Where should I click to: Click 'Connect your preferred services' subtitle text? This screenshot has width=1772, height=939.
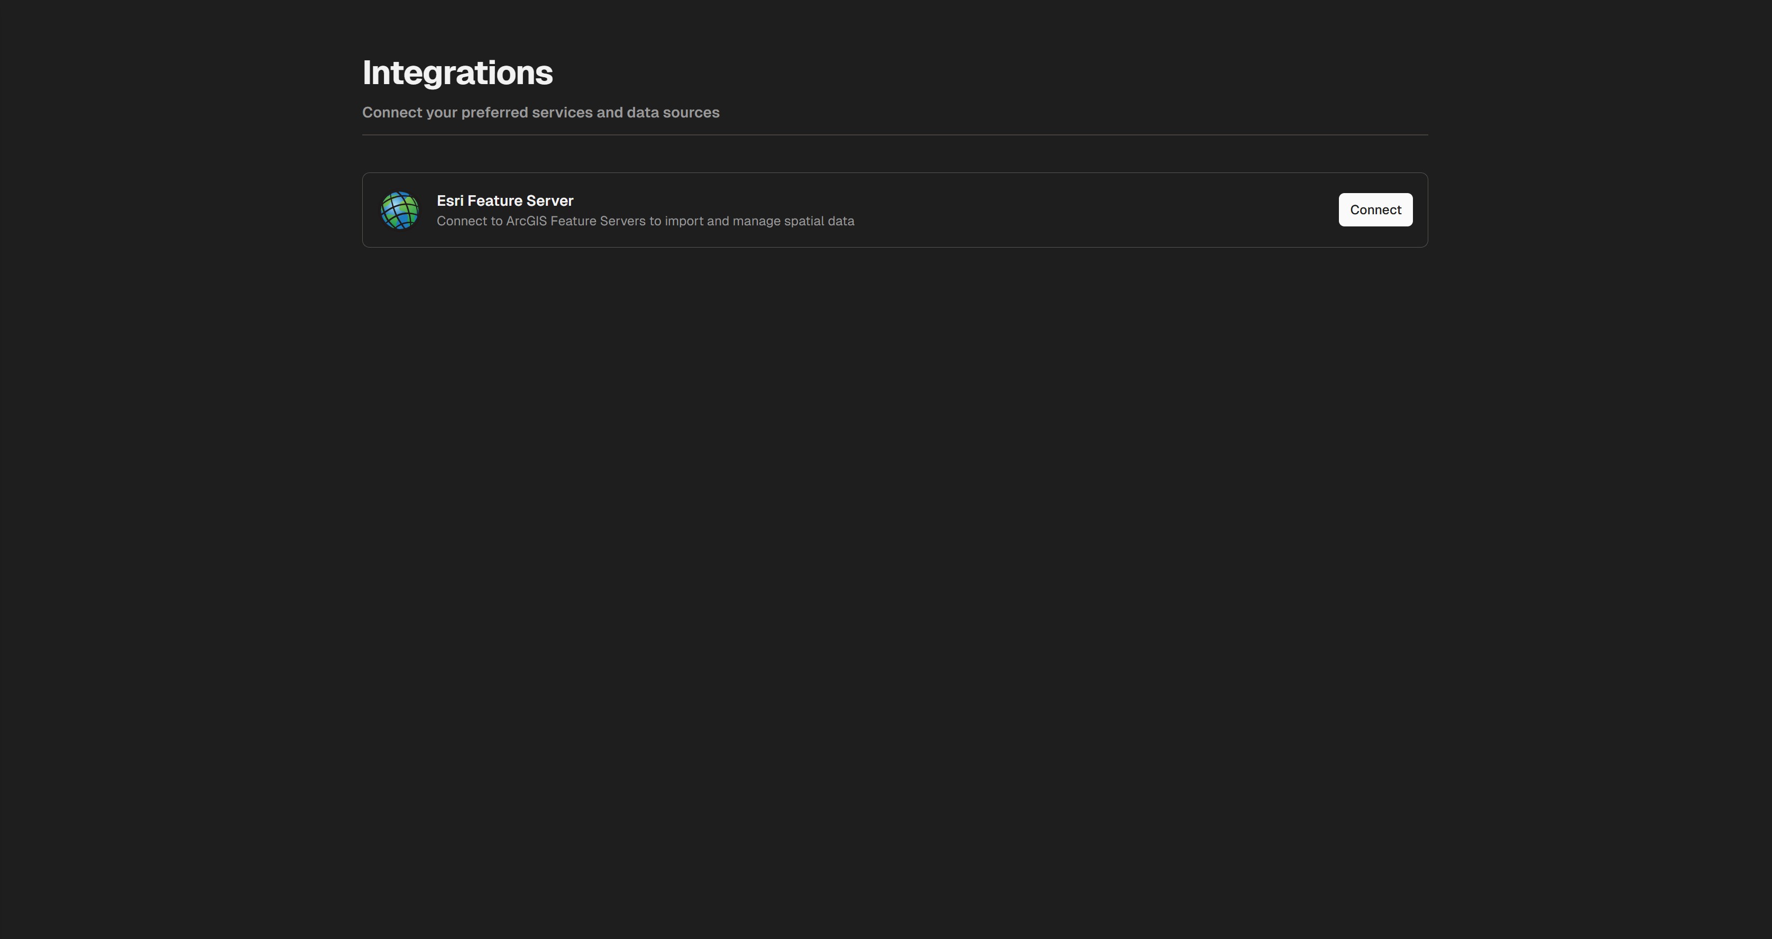[x=540, y=112]
